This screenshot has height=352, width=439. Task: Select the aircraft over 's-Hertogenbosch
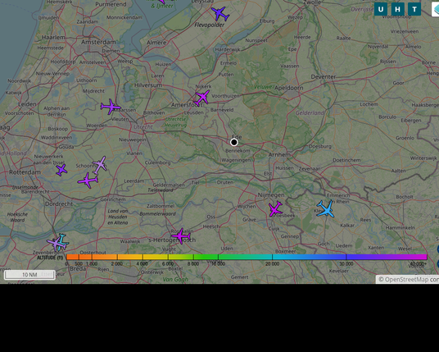click(x=181, y=235)
